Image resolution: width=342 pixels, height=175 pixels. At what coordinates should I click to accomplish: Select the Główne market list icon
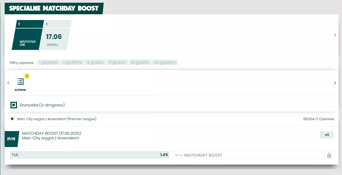21,81
